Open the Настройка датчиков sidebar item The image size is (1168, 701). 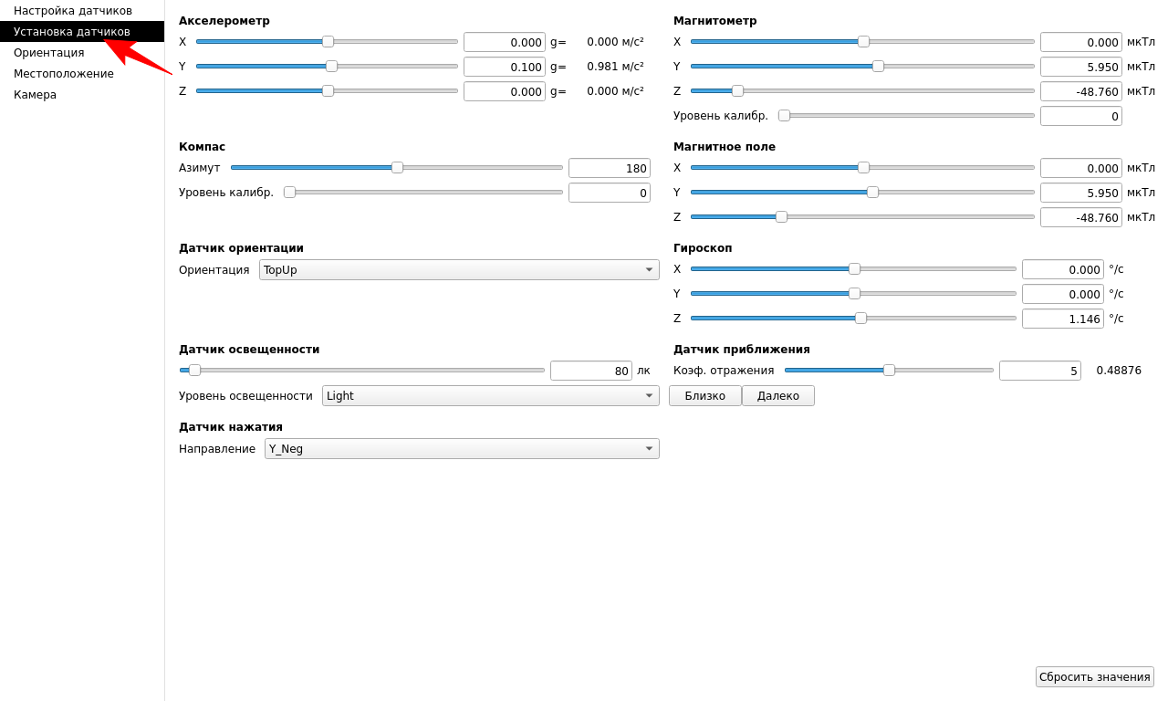click(x=73, y=11)
